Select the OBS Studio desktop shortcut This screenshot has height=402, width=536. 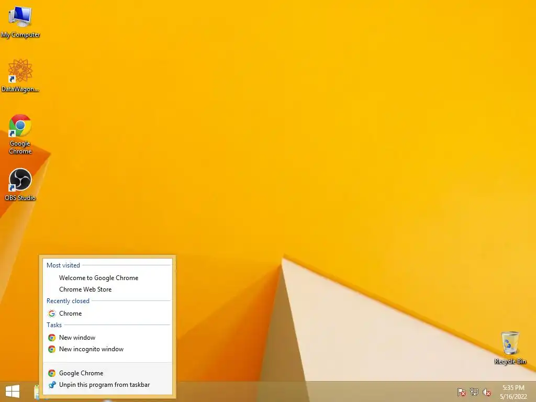[x=20, y=185]
